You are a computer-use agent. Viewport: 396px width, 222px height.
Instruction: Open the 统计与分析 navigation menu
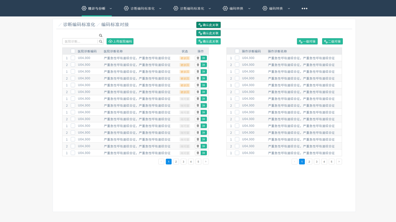(97, 8)
